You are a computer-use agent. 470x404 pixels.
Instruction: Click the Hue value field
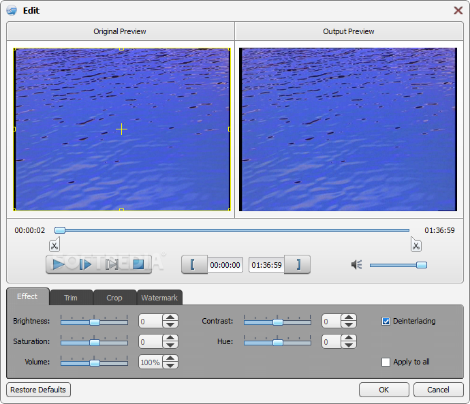[x=332, y=341]
